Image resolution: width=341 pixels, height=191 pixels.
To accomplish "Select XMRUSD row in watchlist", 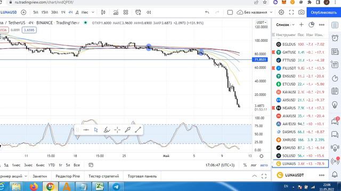I will [300, 140].
